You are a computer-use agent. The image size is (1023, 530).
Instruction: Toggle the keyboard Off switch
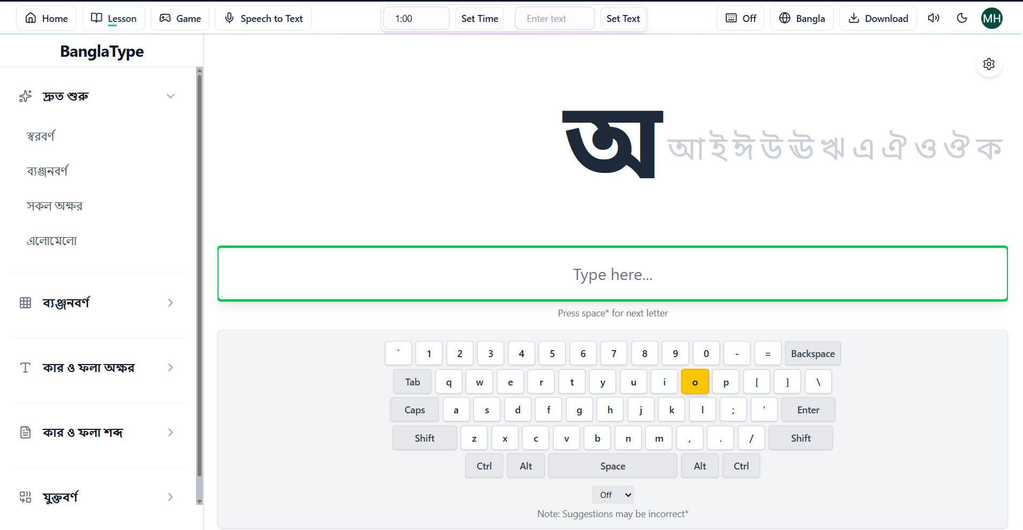[740, 18]
